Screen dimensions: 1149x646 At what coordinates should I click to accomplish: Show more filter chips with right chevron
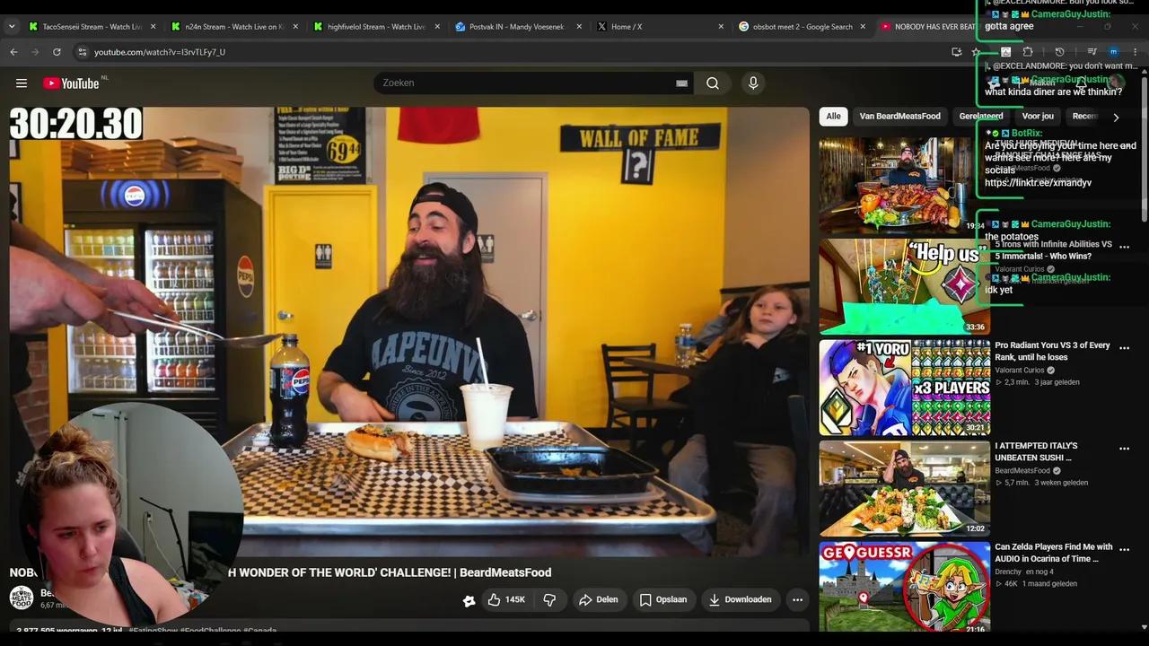coord(1116,117)
